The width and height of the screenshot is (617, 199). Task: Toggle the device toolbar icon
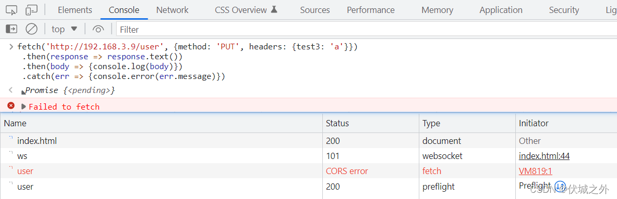31,10
